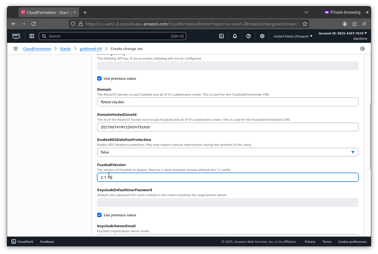Image resolution: width=378 pixels, height=254 pixels.
Task: Expand the Account ID dropdown
Action: tap(342, 33)
